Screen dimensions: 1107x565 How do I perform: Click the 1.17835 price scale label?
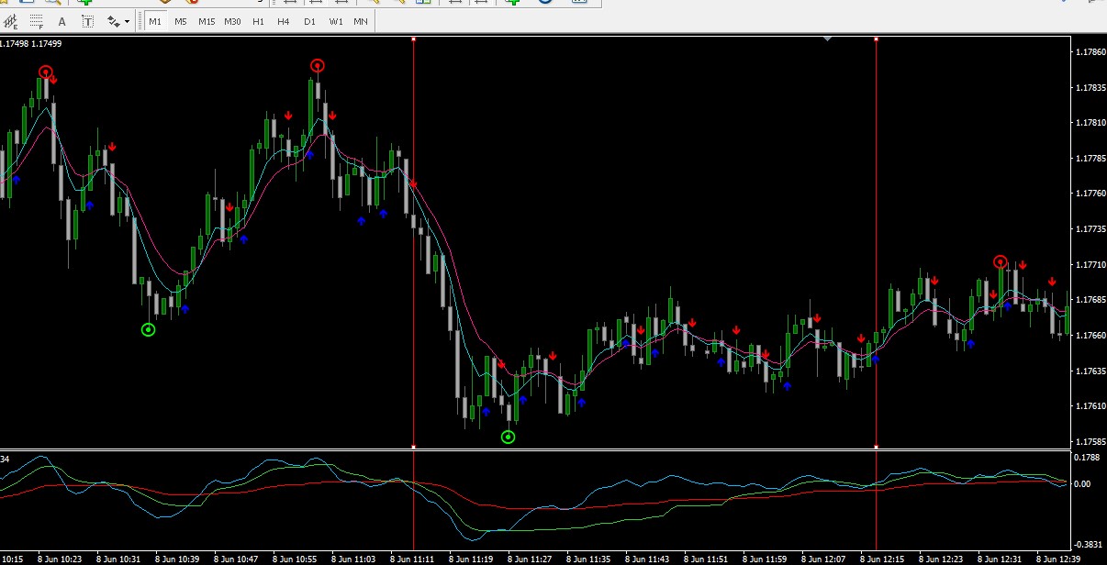coord(1089,88)
